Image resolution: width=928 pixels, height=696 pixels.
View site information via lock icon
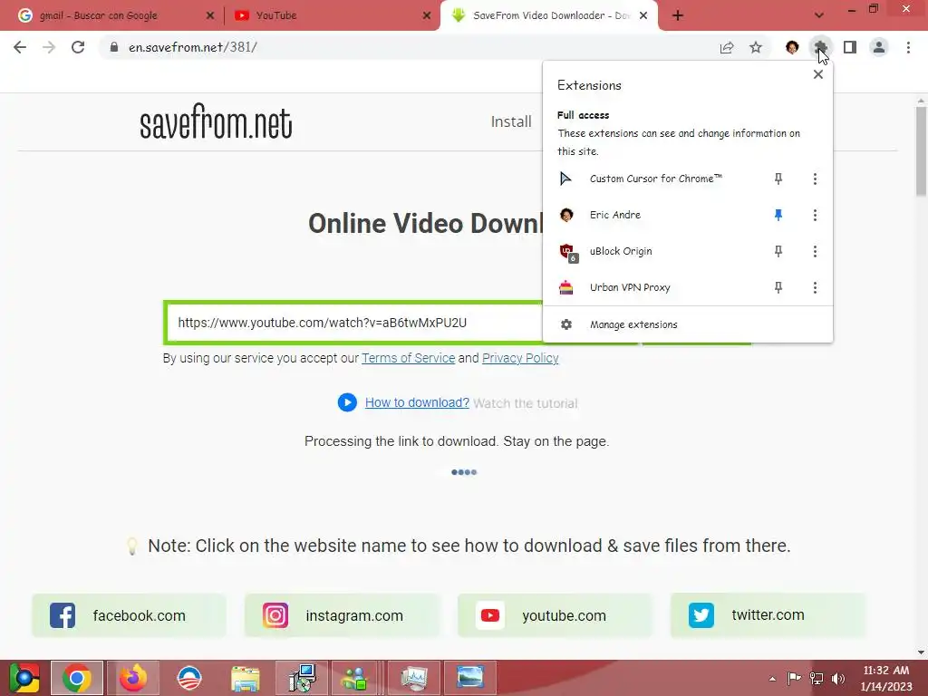(114, 47)
